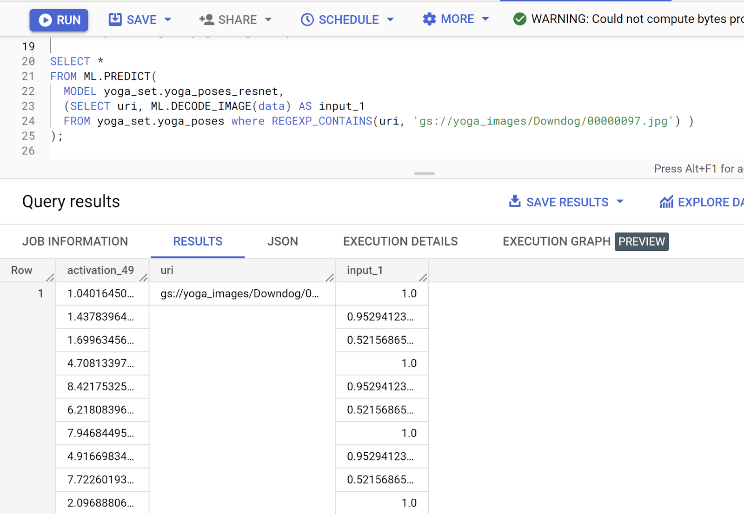Click the empty line 26 in query editor

click(186, 151)
